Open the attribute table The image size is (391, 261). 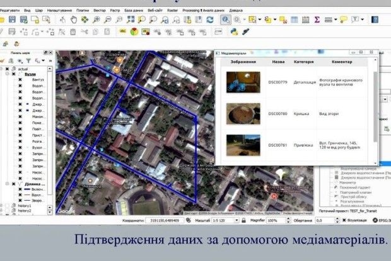click(x=295, y=19)
